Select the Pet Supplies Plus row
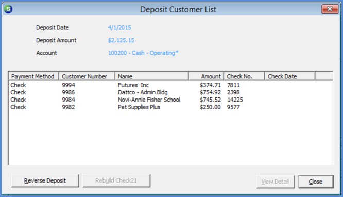The image size is (343, 197). pos(170,107)
